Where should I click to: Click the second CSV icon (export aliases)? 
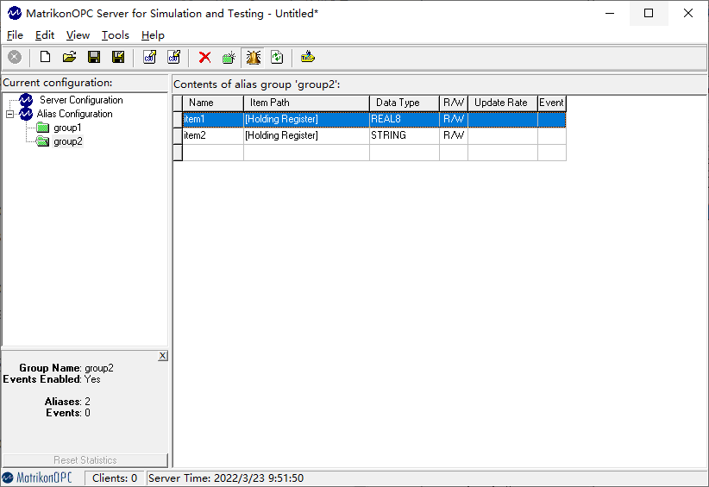tap(174, 57)
